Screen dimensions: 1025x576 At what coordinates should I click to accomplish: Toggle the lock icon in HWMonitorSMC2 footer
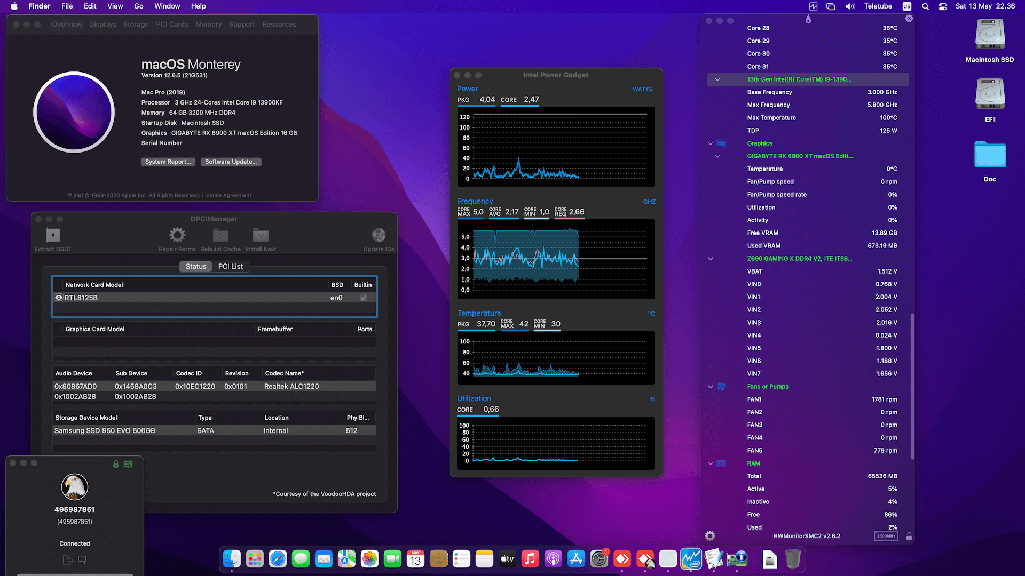tap(909, 536)
